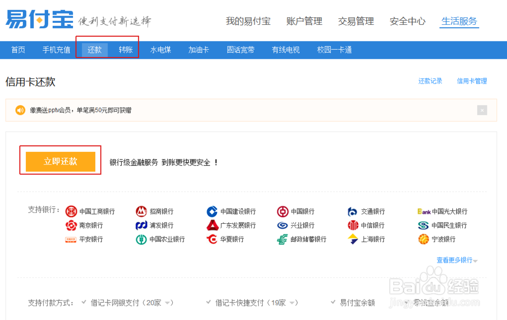The height and width of the screenshot is (320, 507).
Task: Click the 宁波银行 bank name
Action: [x=443, y=239]
